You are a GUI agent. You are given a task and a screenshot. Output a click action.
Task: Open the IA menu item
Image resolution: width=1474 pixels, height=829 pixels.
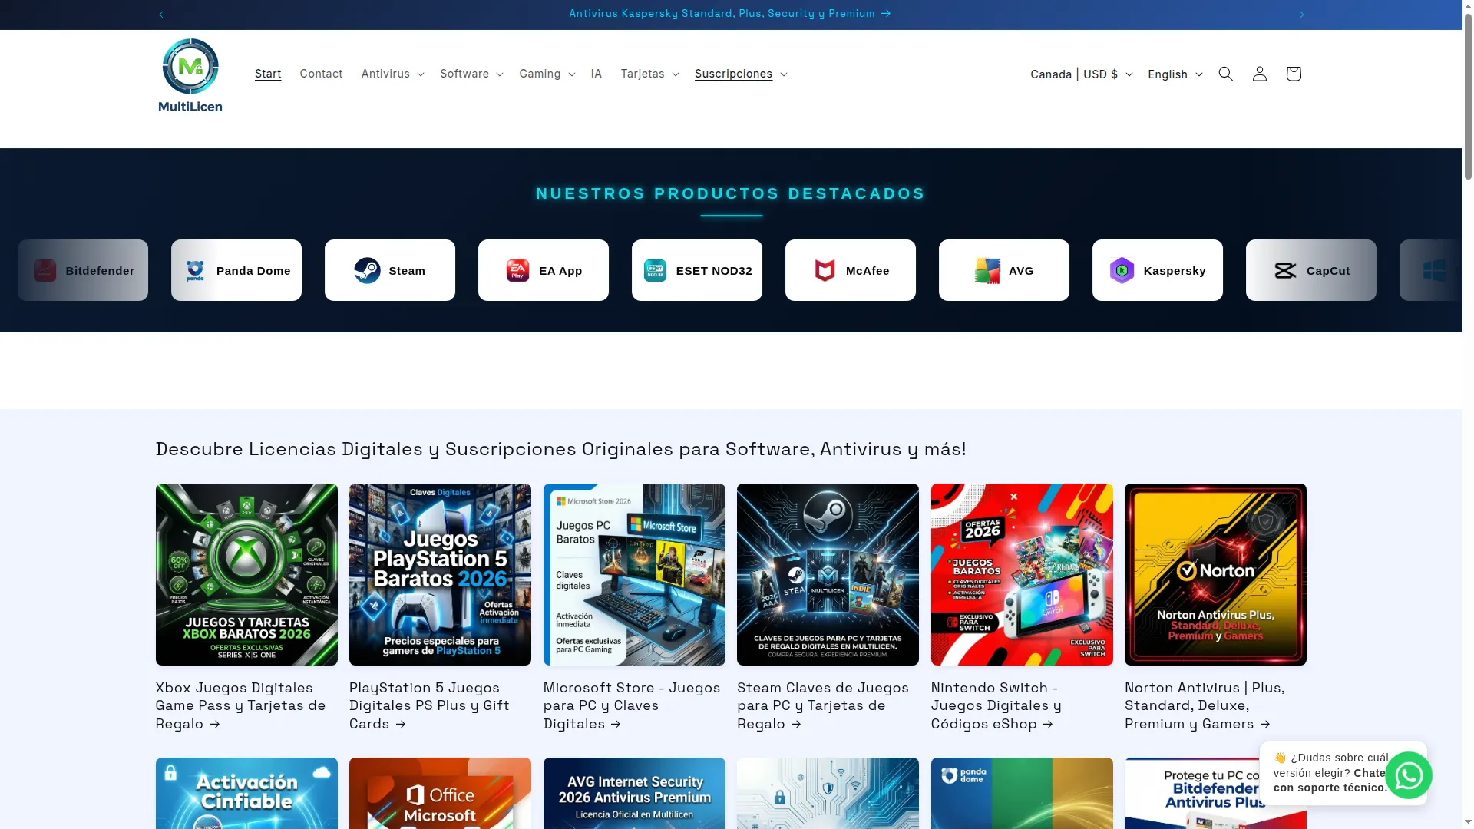(597, 74)
